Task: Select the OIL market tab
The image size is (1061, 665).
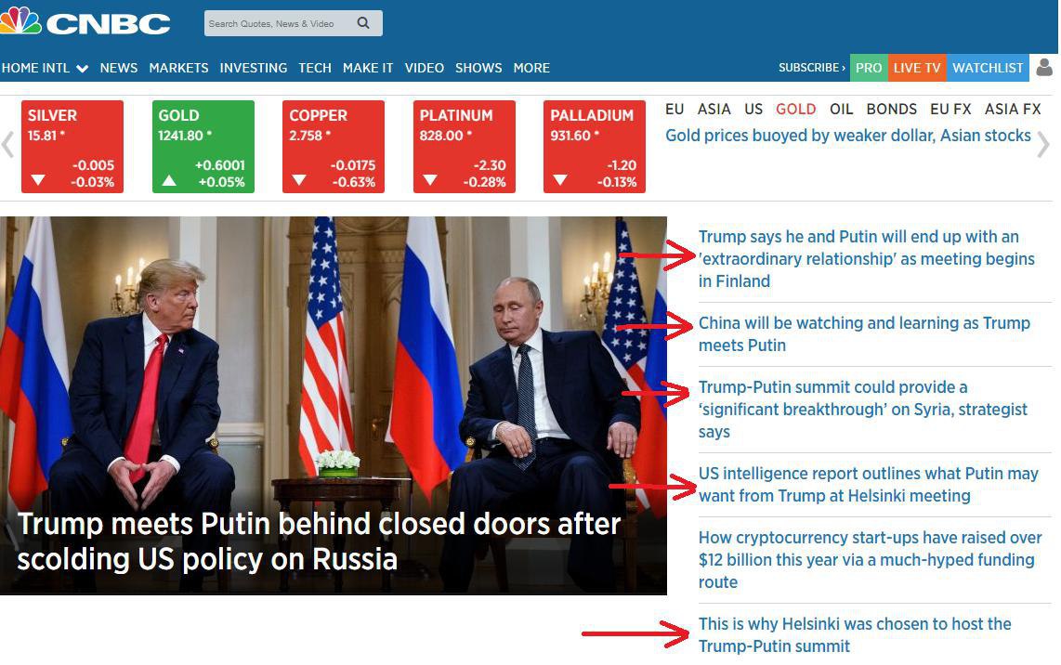Action: (x=841, y=109)
